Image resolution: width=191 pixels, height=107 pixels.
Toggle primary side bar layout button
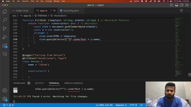[172, 5]
